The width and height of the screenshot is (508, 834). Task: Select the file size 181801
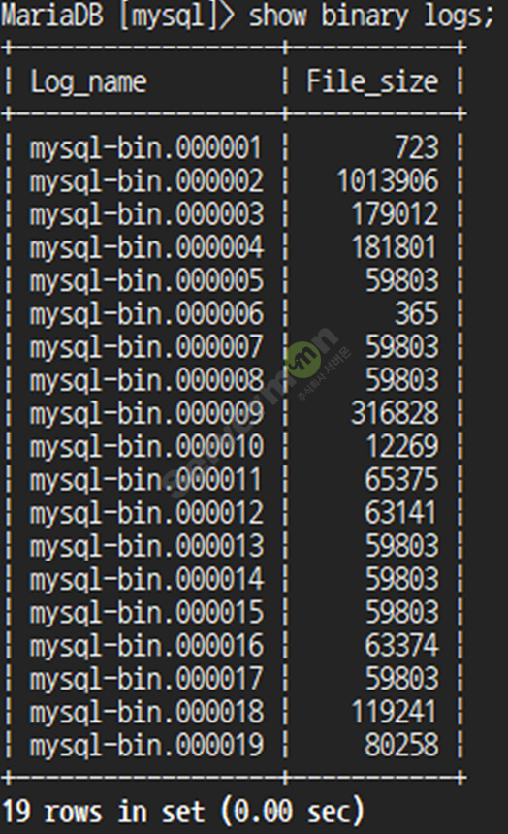coord(394,247)
